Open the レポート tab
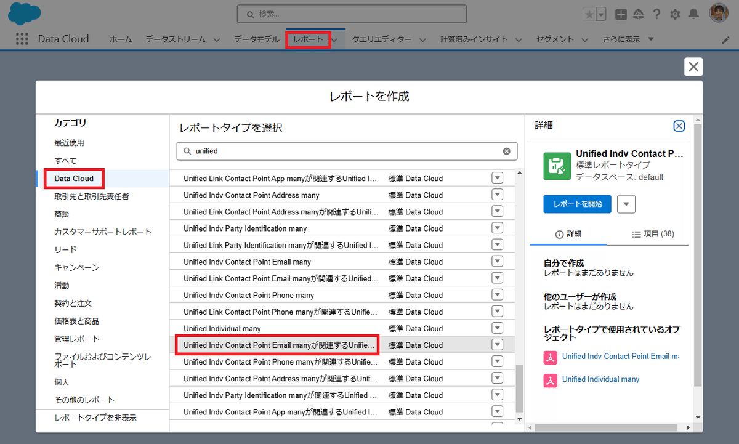This screenshot has width=739, height=444. coord(308,39)
